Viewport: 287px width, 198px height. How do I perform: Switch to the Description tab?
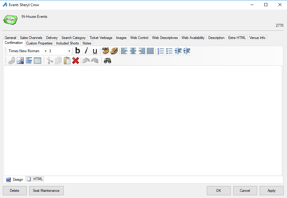pyautogui.click(x=216, y=38)
